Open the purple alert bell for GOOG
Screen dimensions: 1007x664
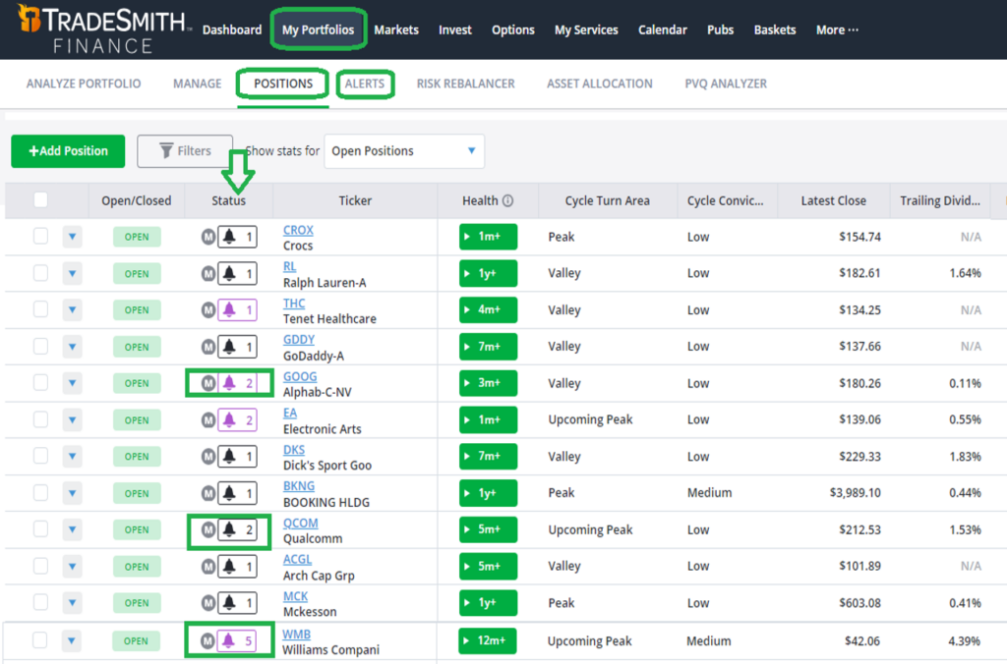coord(238,383)
